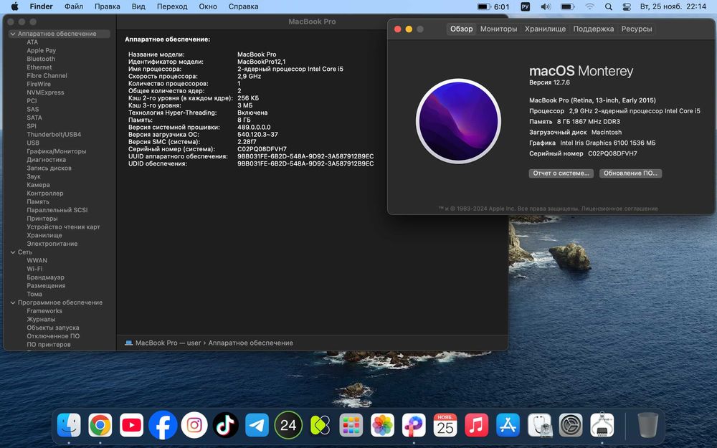Click the Spotlight search magnifier in menu bar
The image size is (717, 448).
click(x=609, y=6)
